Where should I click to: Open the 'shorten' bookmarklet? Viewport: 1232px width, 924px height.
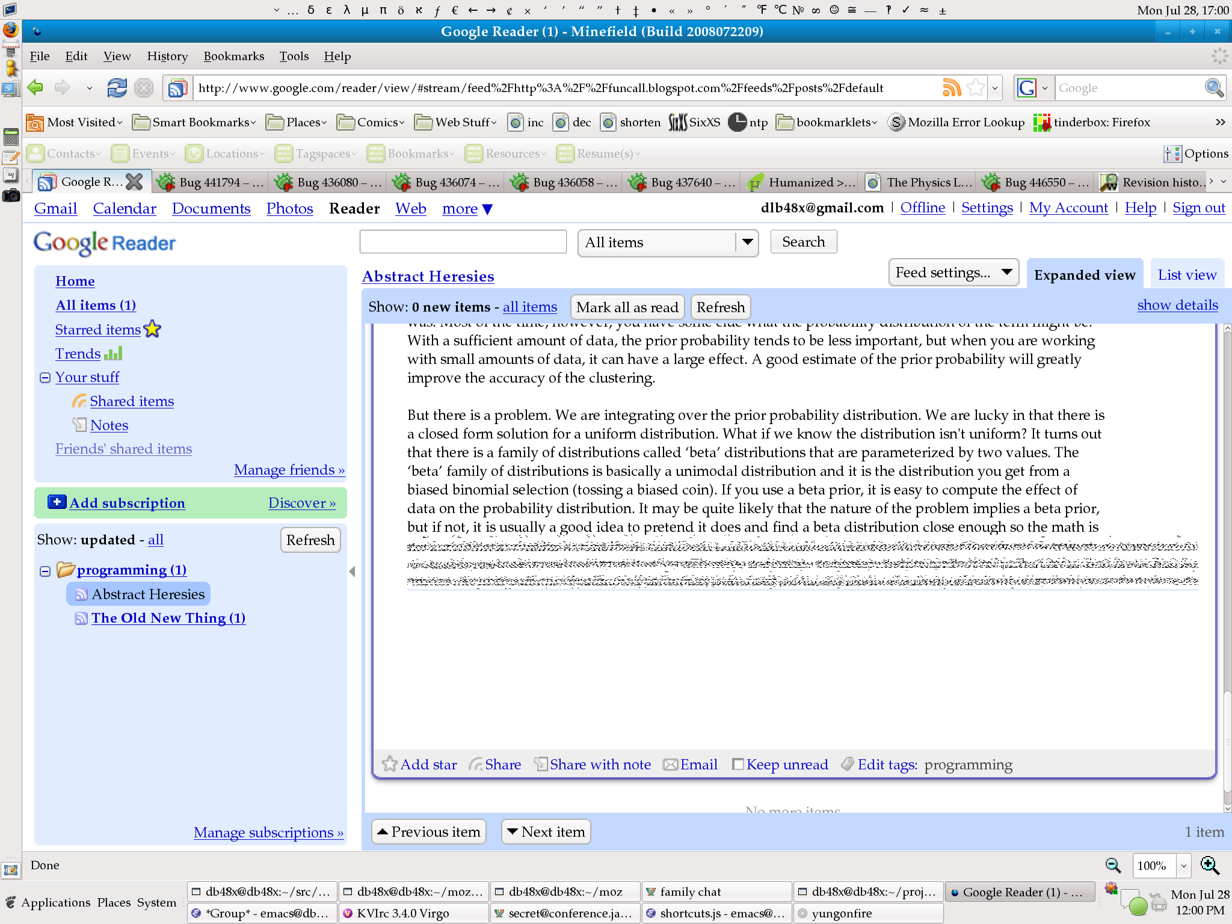[630, 123]
